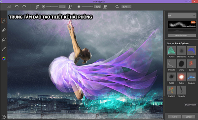Select the Rabbit brush

tap(172, 77)
